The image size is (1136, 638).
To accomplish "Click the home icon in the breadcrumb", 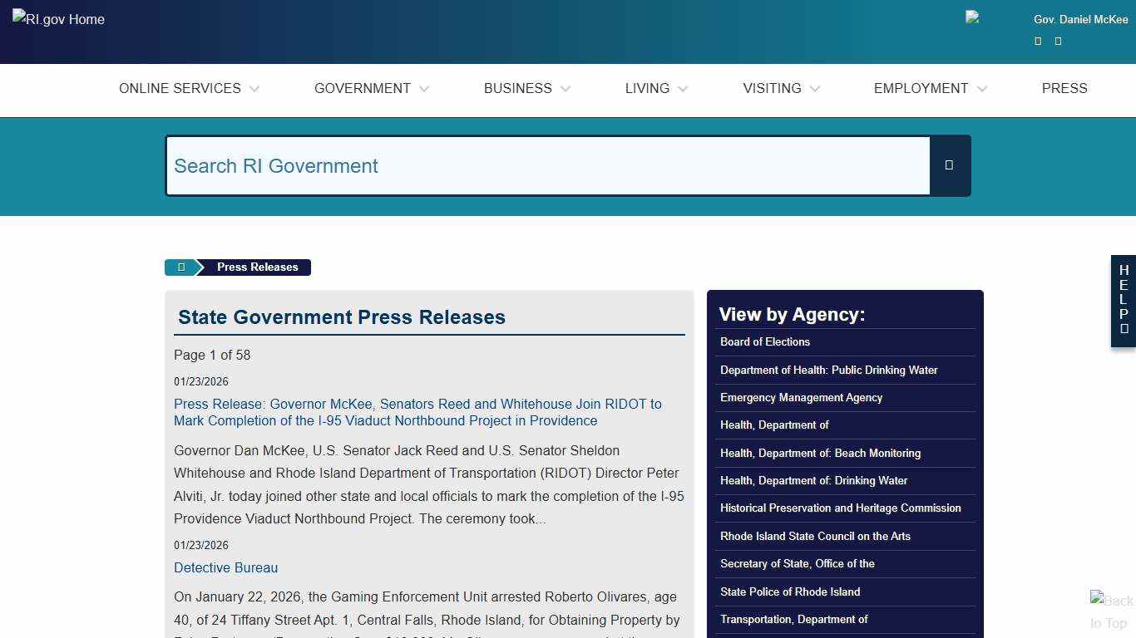I will (180, 267).
